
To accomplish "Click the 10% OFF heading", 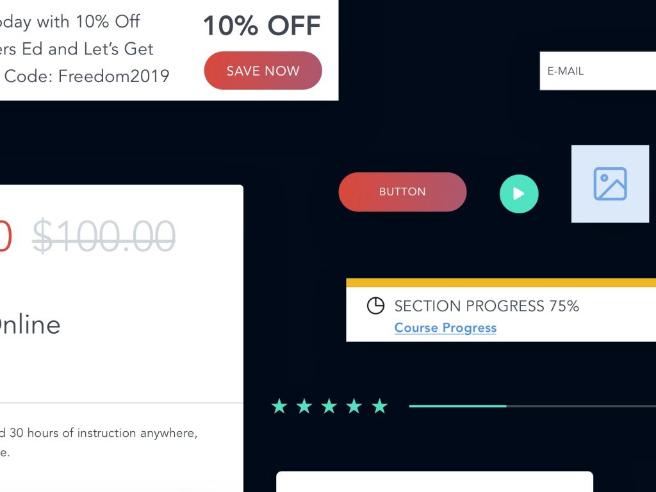I will (x=262, y=26).
